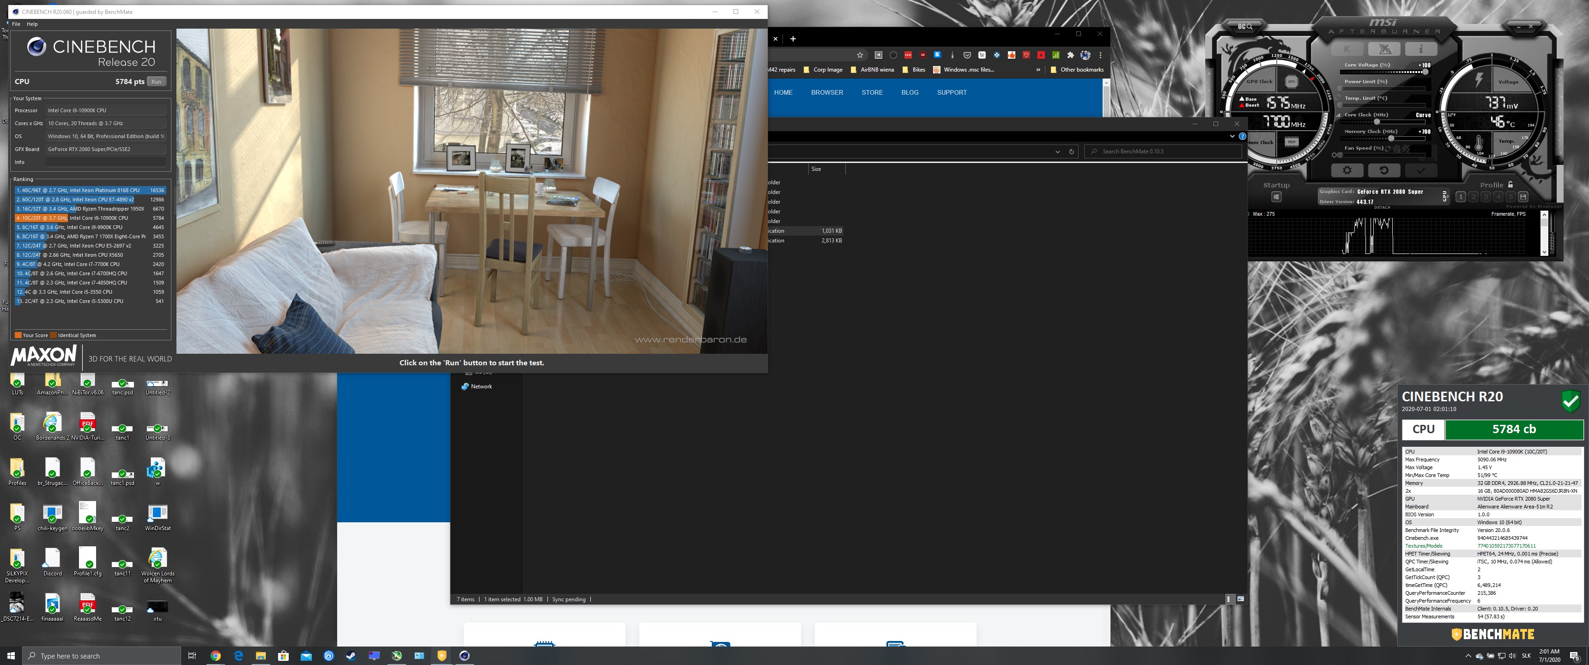Bookmark this page with the star icon

pos(860,55)
